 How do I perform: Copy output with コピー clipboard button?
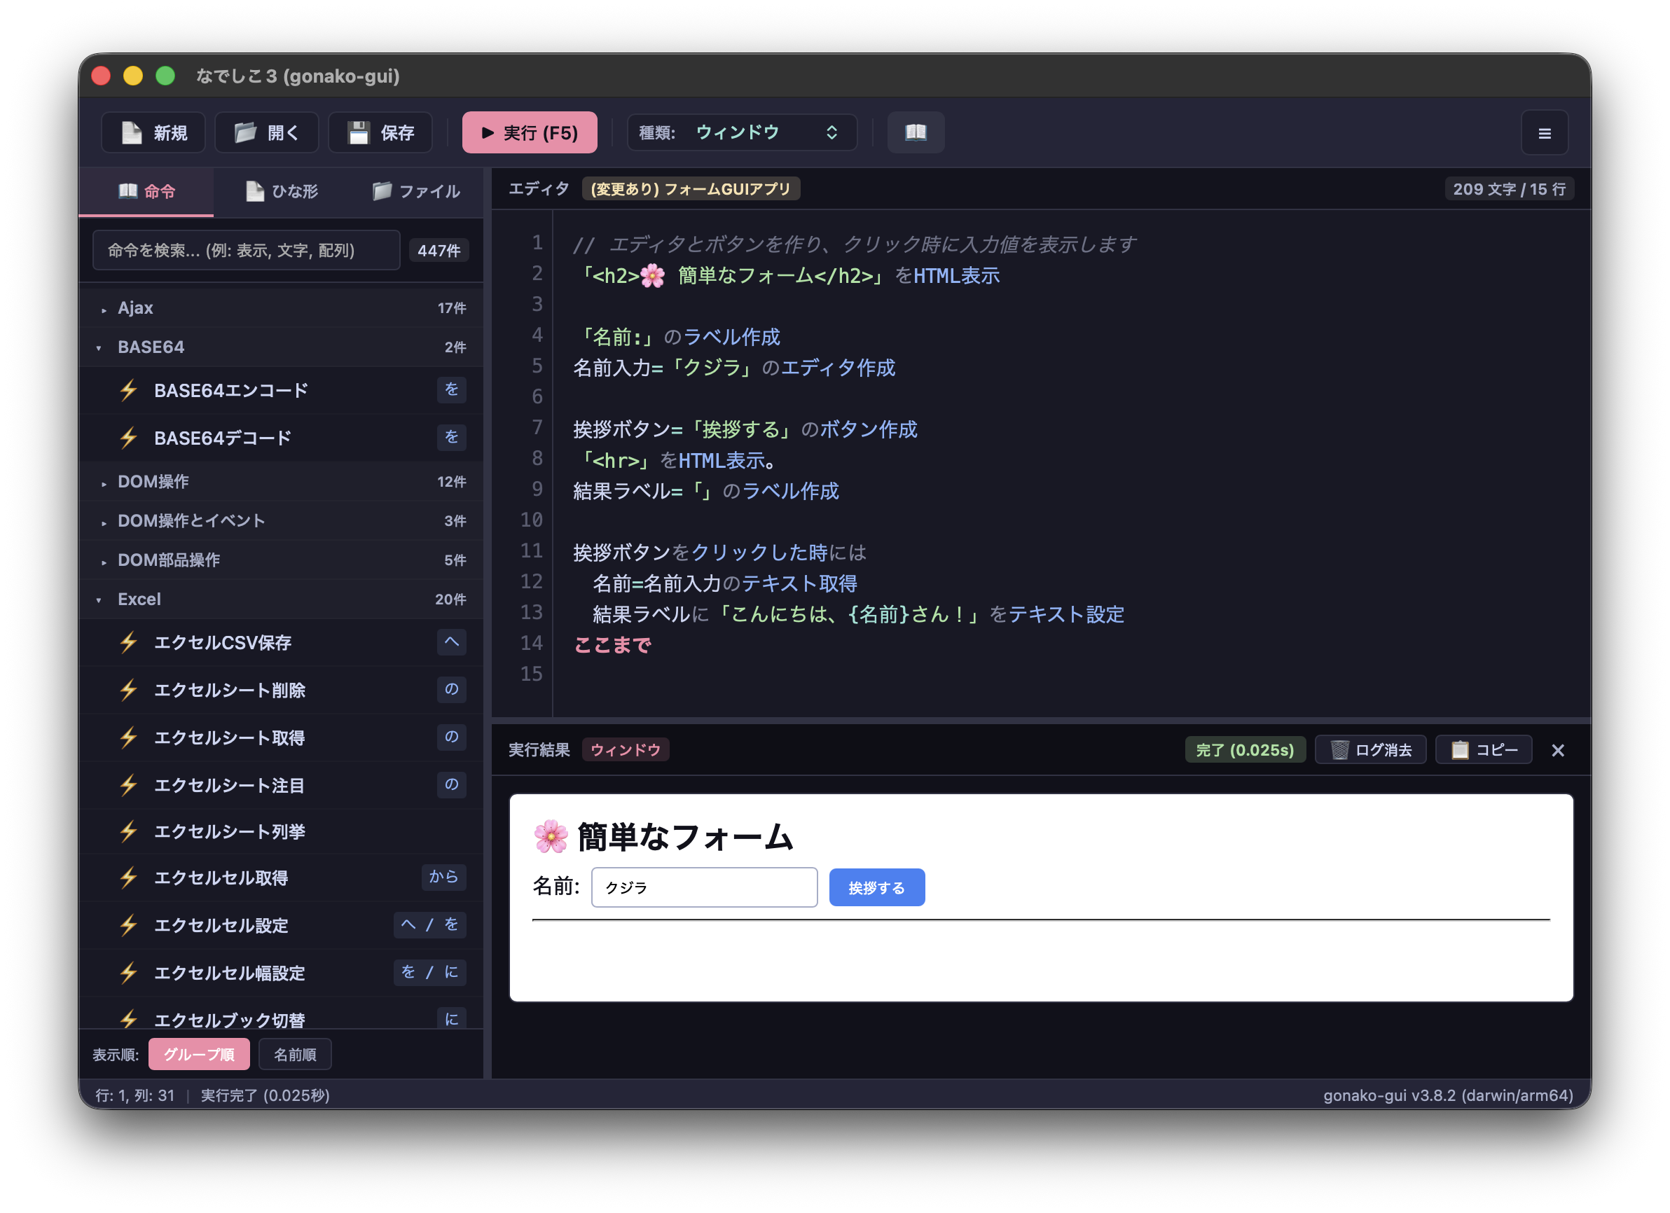[1484, 749]
